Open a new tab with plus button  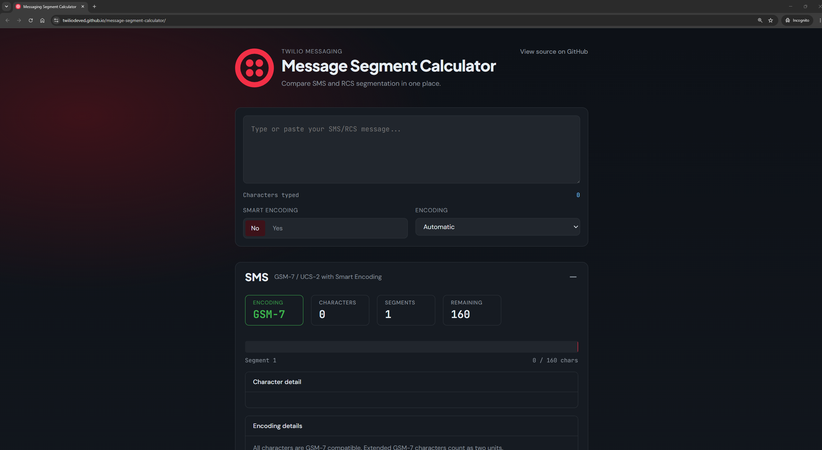click(94, 6)
